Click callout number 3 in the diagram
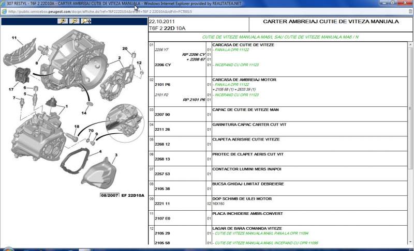The image size is (414, 251). 116,155
